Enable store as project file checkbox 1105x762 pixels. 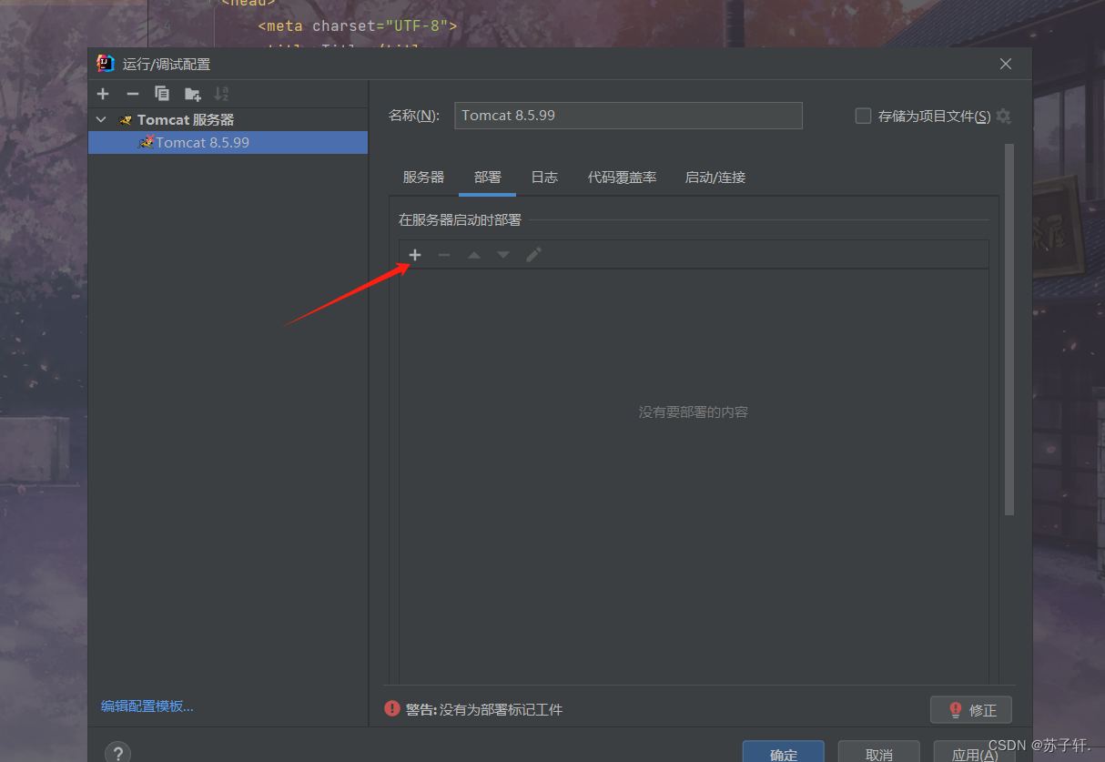[863, 117]
